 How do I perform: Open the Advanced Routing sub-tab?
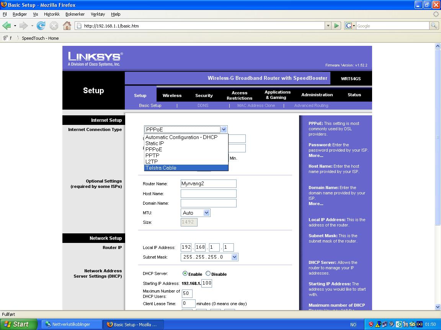pos(311,105)
